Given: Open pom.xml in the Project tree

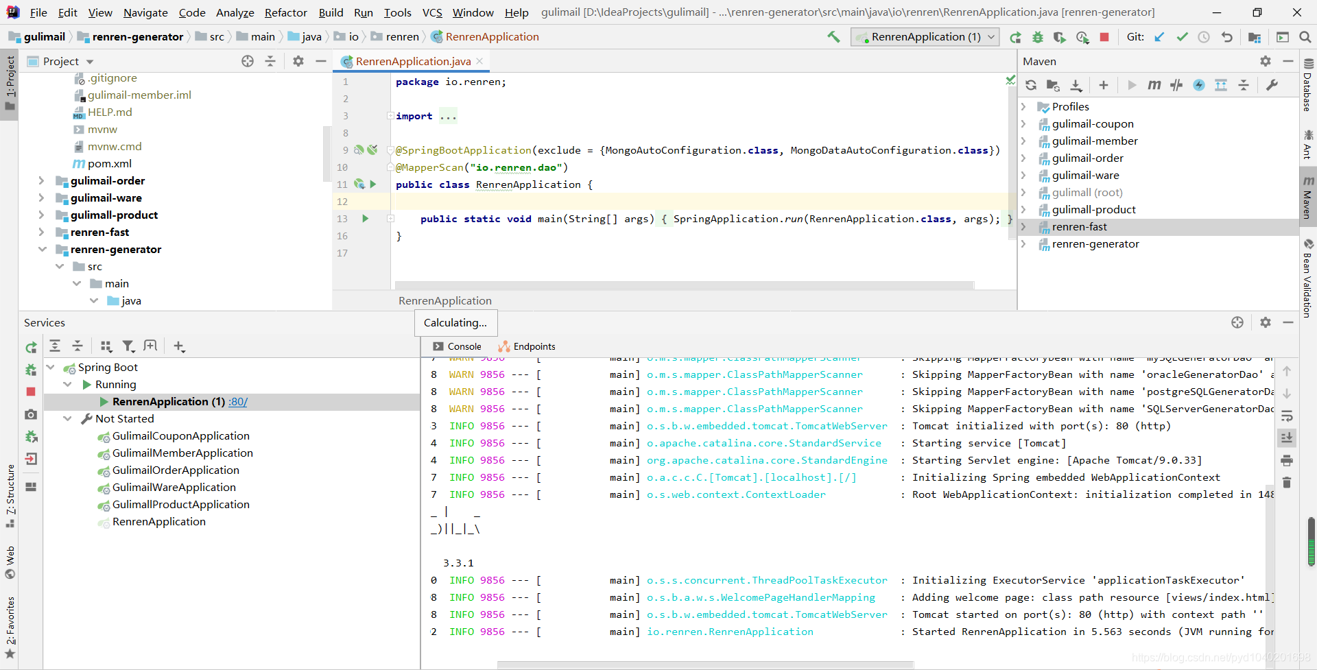Looking at the screenshot, I should point(109,163).
